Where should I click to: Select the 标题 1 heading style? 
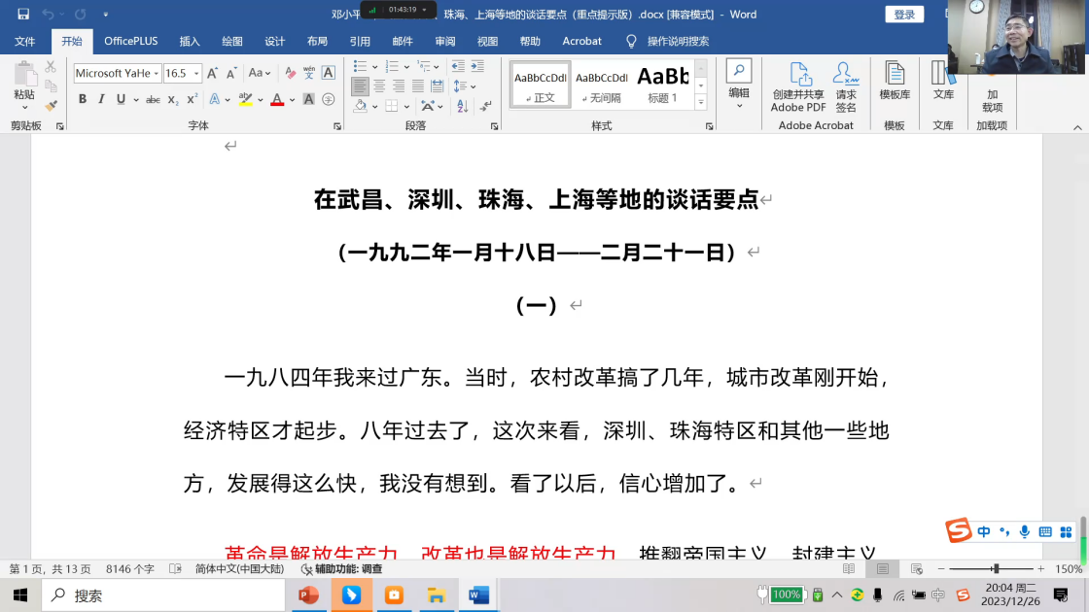(662, 84)
